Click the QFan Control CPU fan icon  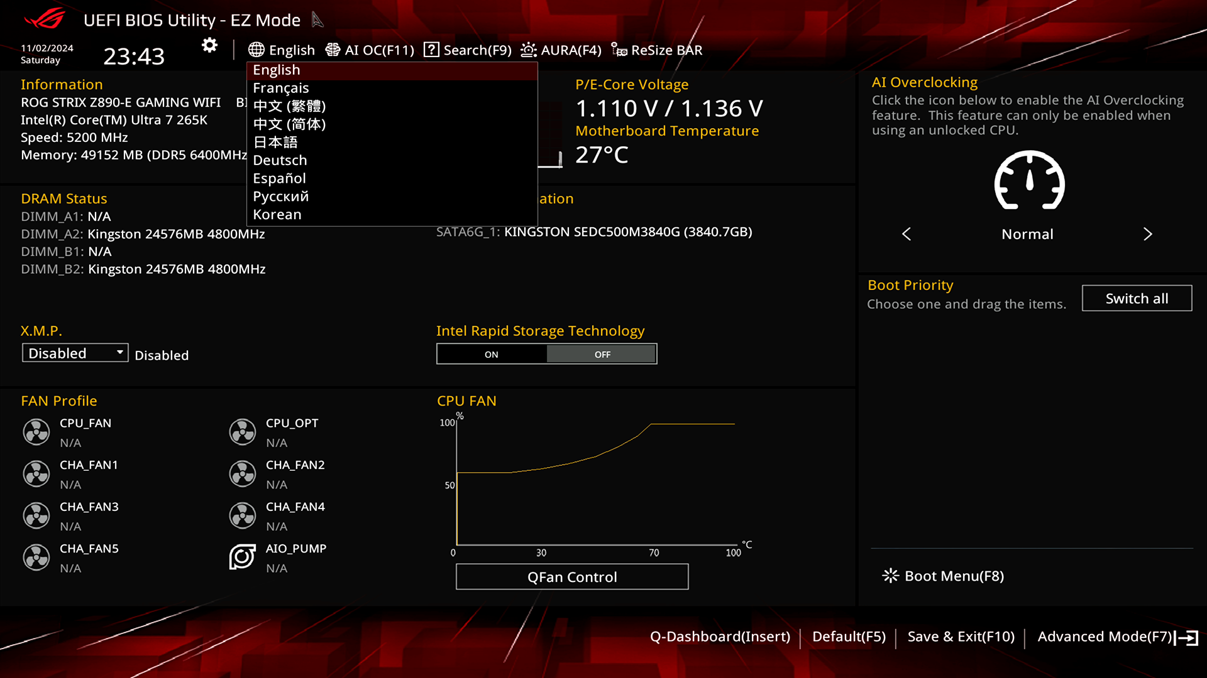[36, 431]
